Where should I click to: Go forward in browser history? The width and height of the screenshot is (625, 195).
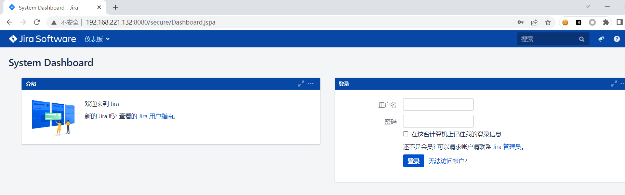pyautogui.click(x=23, y=22)
